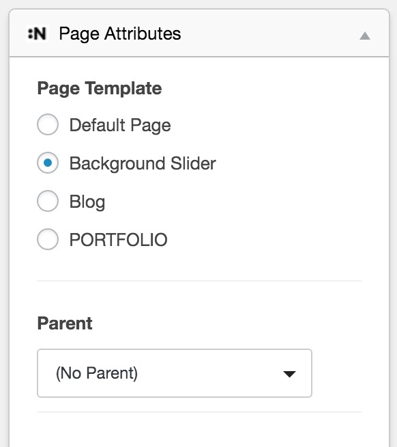Click the Page Attributes header bar
397x447 pixels.
click(x=199, y=33)
